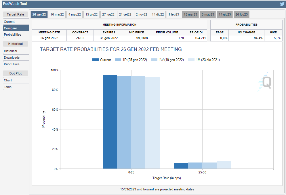Open the Prior Hikes page
The height and width of the screenshot is (195, 286).
pos(16,64)
